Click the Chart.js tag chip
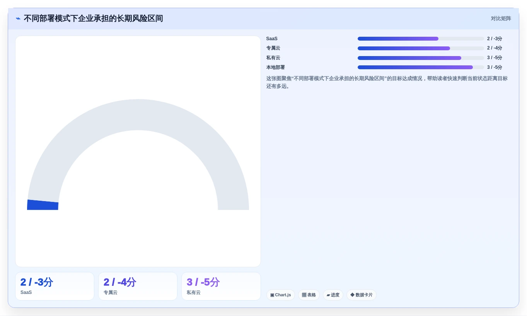The image size is (527, 316). [281, 295]
